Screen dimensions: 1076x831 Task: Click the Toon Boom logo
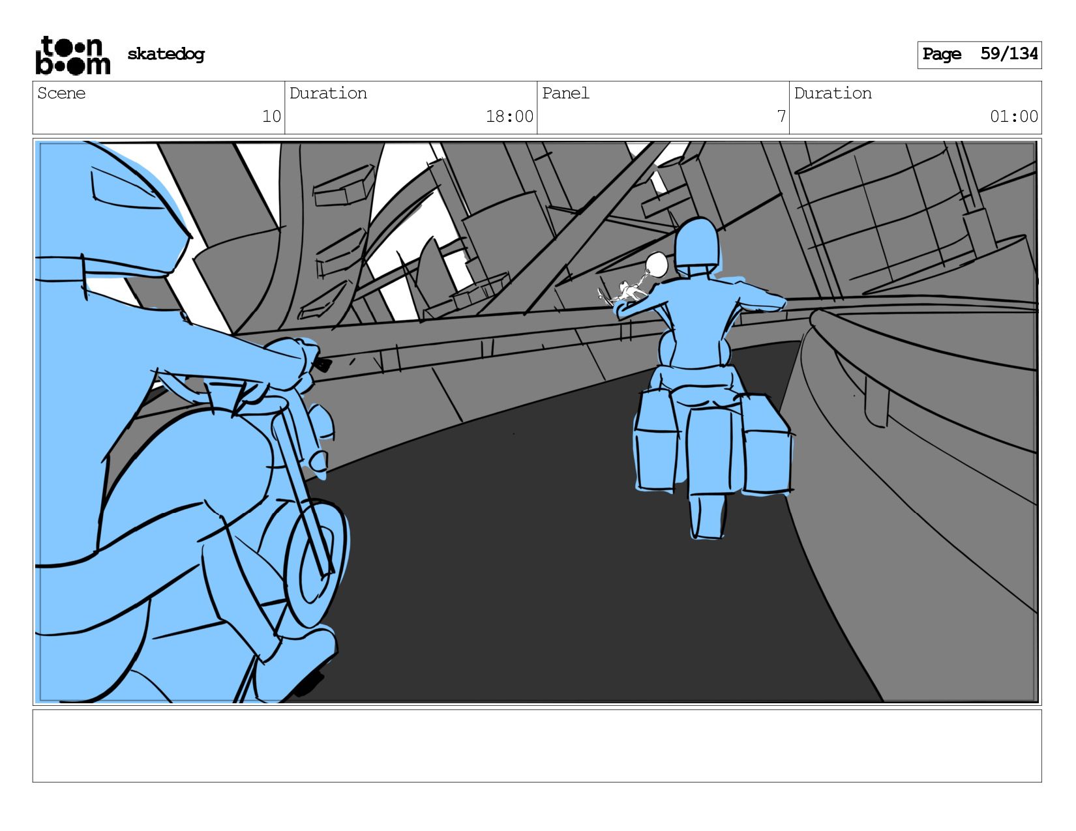[72, 55]
